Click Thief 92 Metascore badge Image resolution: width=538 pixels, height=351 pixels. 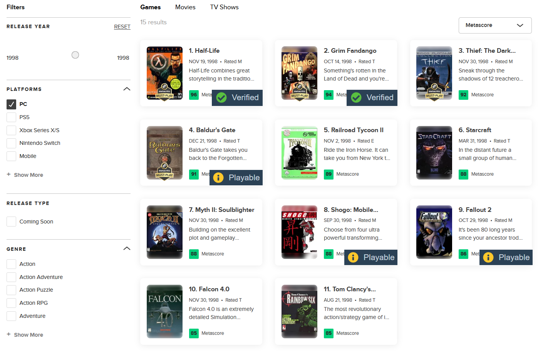tap(463, 95)
